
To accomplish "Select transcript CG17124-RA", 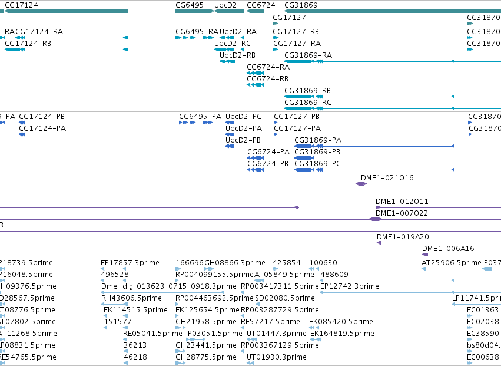I will (x=39, y=32).
